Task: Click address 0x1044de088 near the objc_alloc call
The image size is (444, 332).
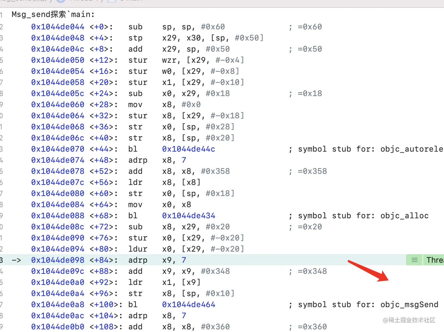Action: point(58,215)
